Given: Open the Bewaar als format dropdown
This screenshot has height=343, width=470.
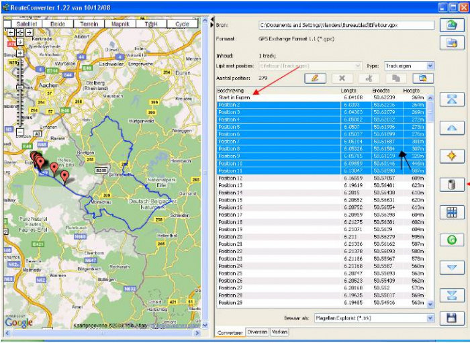Looking at the screenshot, I should tap(430, 318).
